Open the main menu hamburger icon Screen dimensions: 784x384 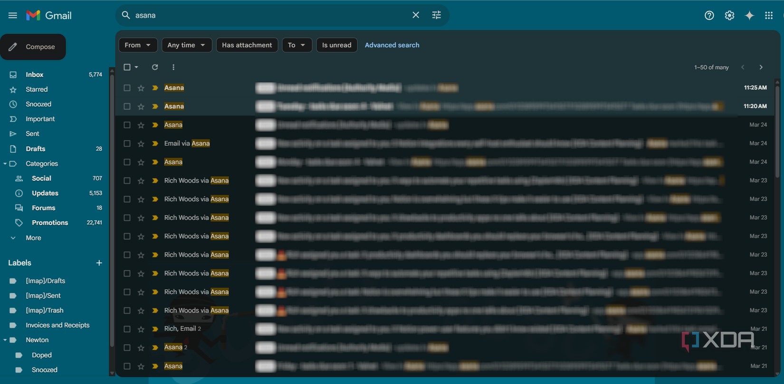13,16
